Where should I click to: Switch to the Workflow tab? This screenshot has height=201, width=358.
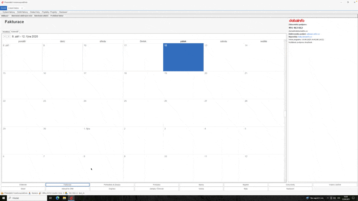click(6, 32)
